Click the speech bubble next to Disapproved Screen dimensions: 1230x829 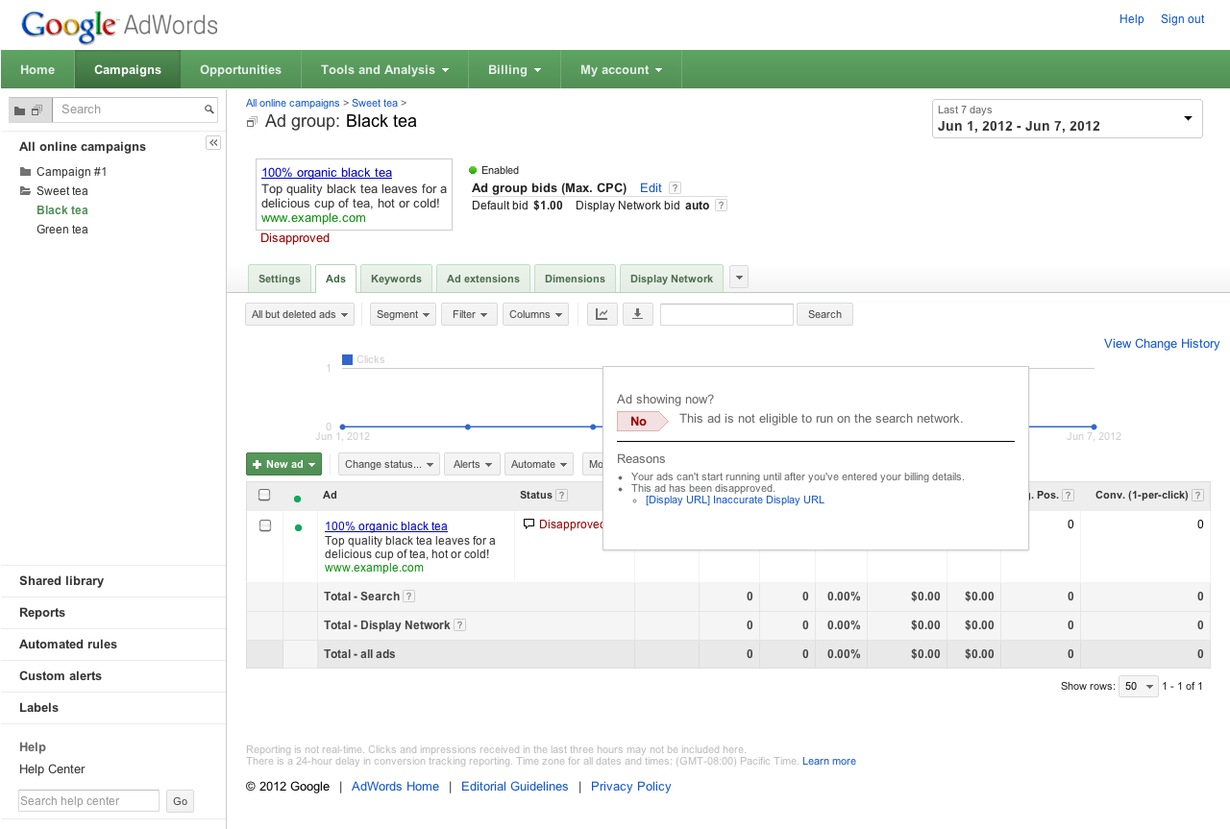click(529, 524)
